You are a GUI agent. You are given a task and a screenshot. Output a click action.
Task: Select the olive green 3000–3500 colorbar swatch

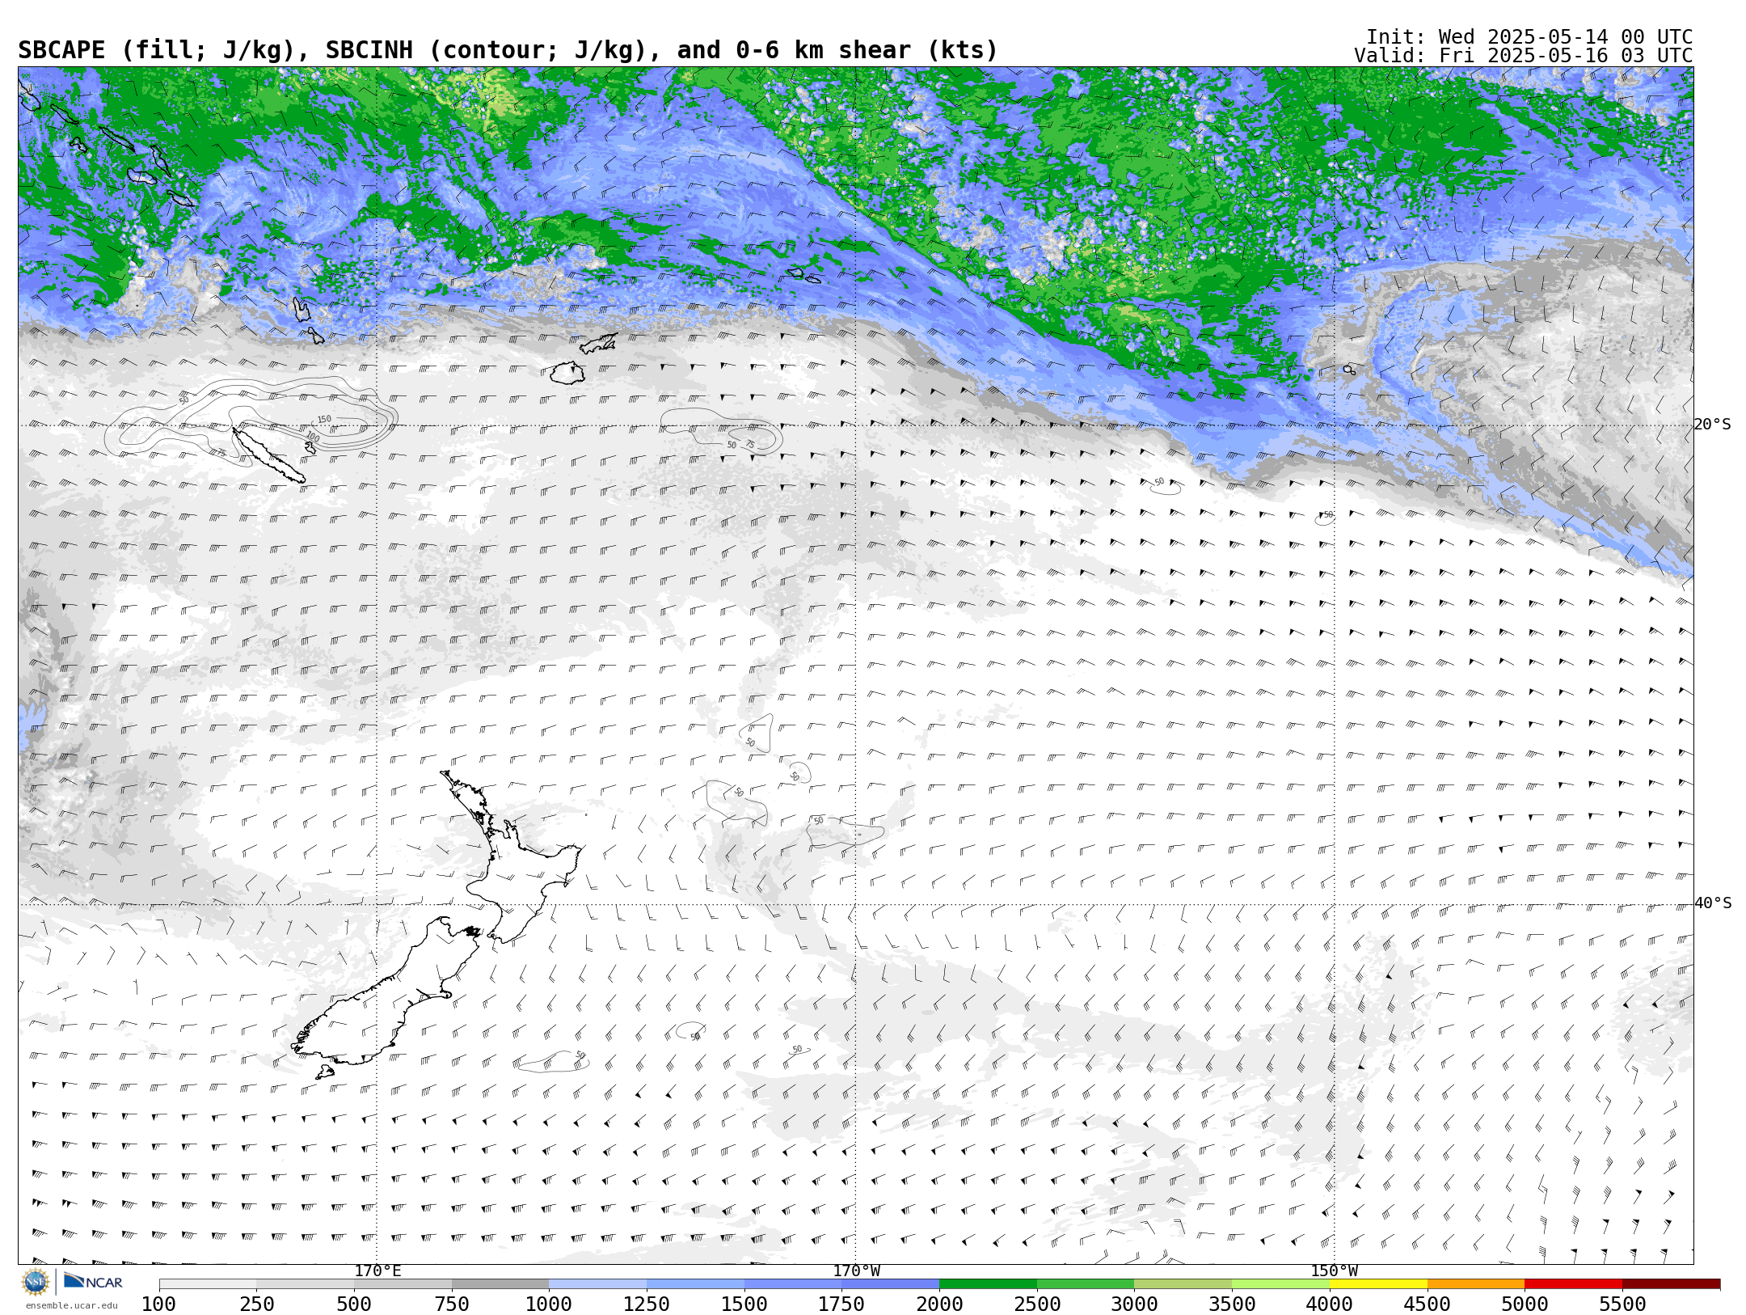coord(1183,1283)
